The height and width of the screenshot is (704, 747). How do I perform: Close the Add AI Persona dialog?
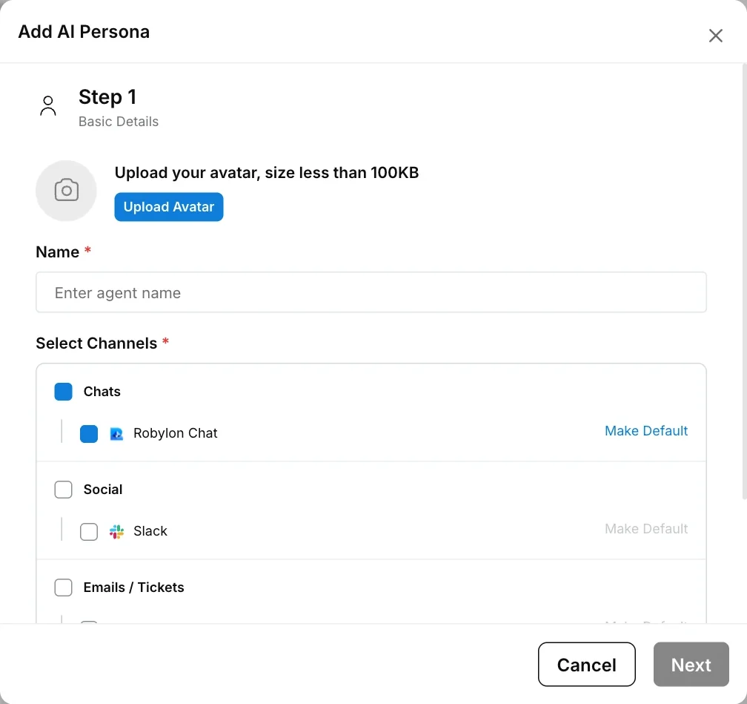(x=715, y=36)
